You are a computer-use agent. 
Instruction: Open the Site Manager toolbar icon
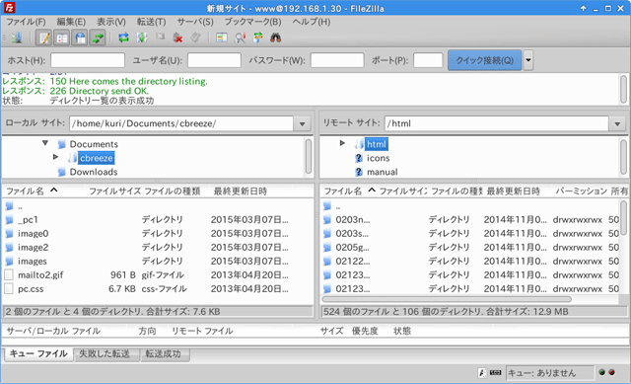pos(17,38)
